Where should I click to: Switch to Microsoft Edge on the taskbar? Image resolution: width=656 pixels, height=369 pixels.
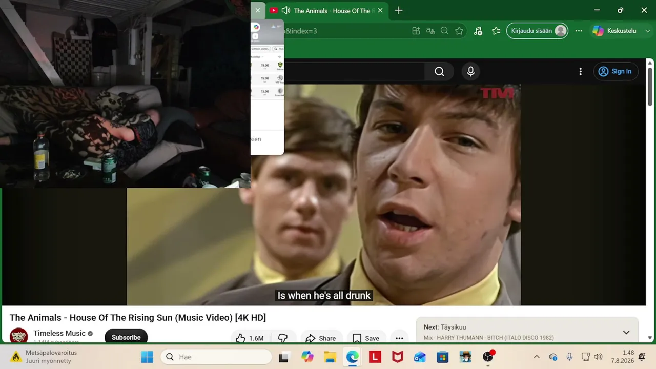[x=352, y=357]
